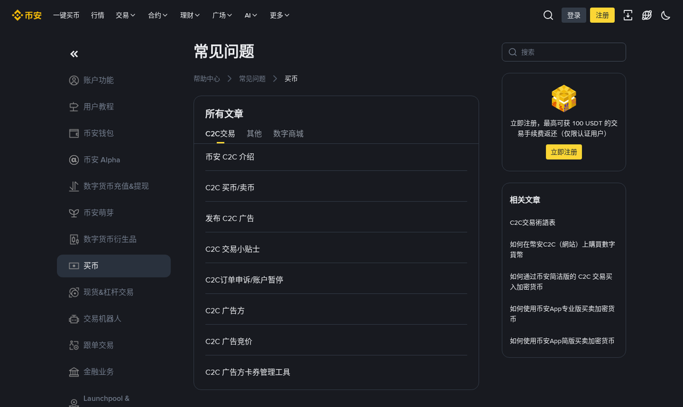This screenshot has width=683, height=407.
Task: Click the gift box reward image
Action: (x=564, y=99)
